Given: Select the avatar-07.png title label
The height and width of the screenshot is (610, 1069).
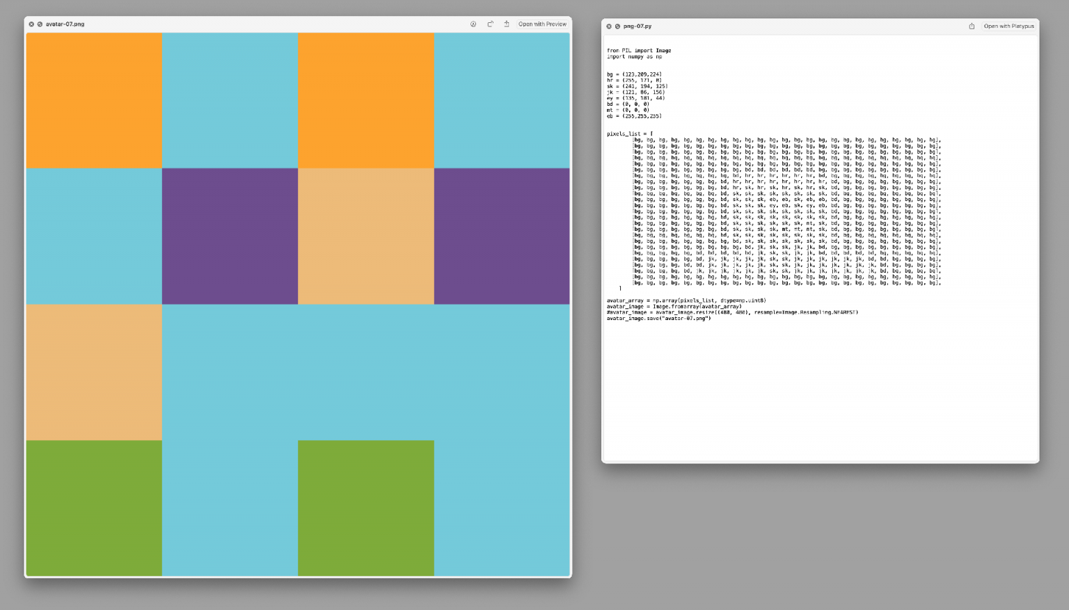Looking at the screenshot, I should [64, 24].
